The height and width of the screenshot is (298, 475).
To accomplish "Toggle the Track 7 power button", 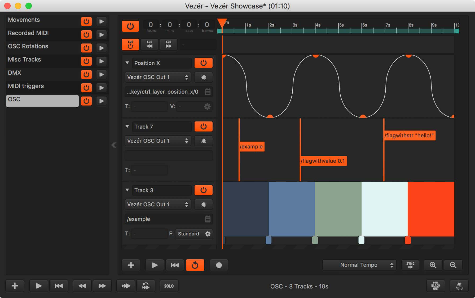I will 204,126.
